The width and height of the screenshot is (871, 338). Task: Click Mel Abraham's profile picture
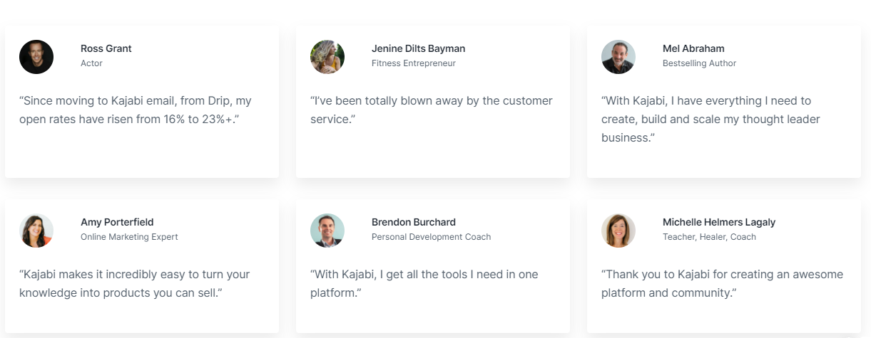click(618, 57)
